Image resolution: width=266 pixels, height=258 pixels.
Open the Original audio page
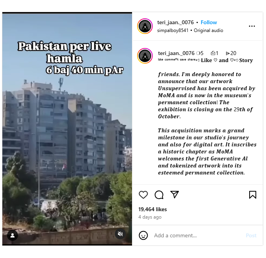click(x=208, y=30)
